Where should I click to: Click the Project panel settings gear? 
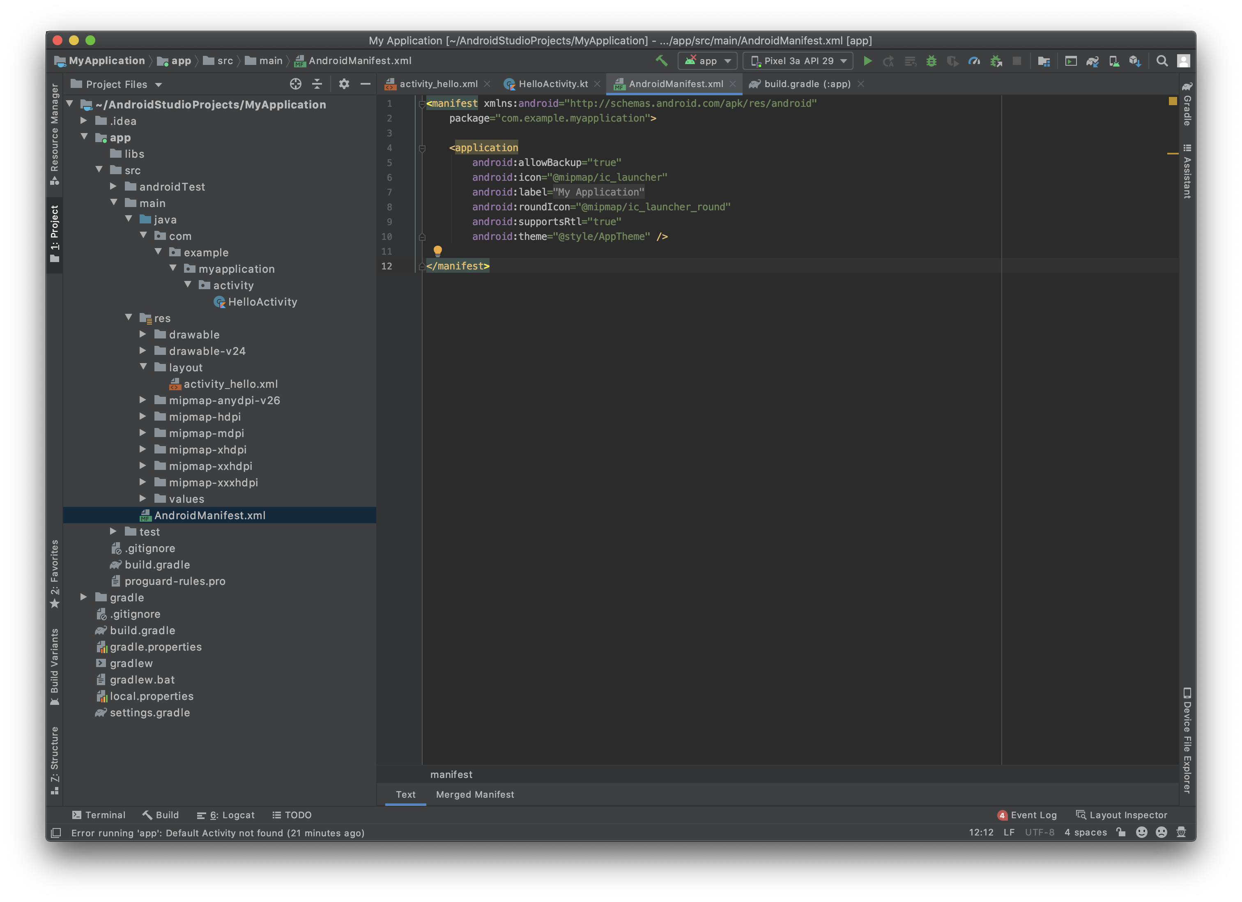click(x=344, y=84)
